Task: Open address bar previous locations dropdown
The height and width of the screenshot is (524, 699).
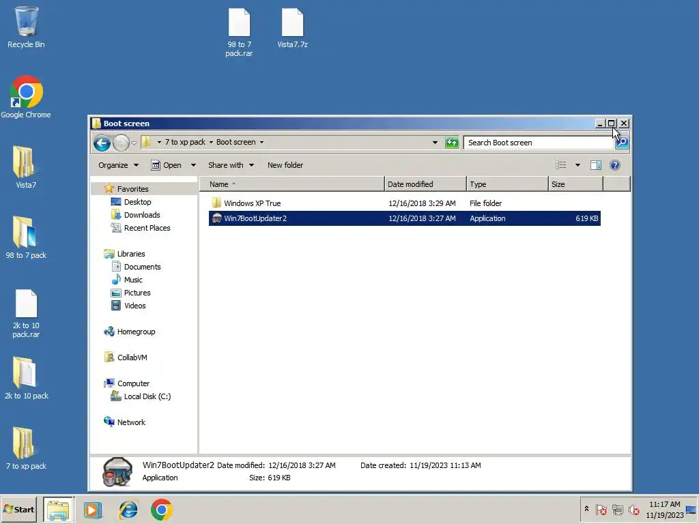Action: [x=435, y=143]
